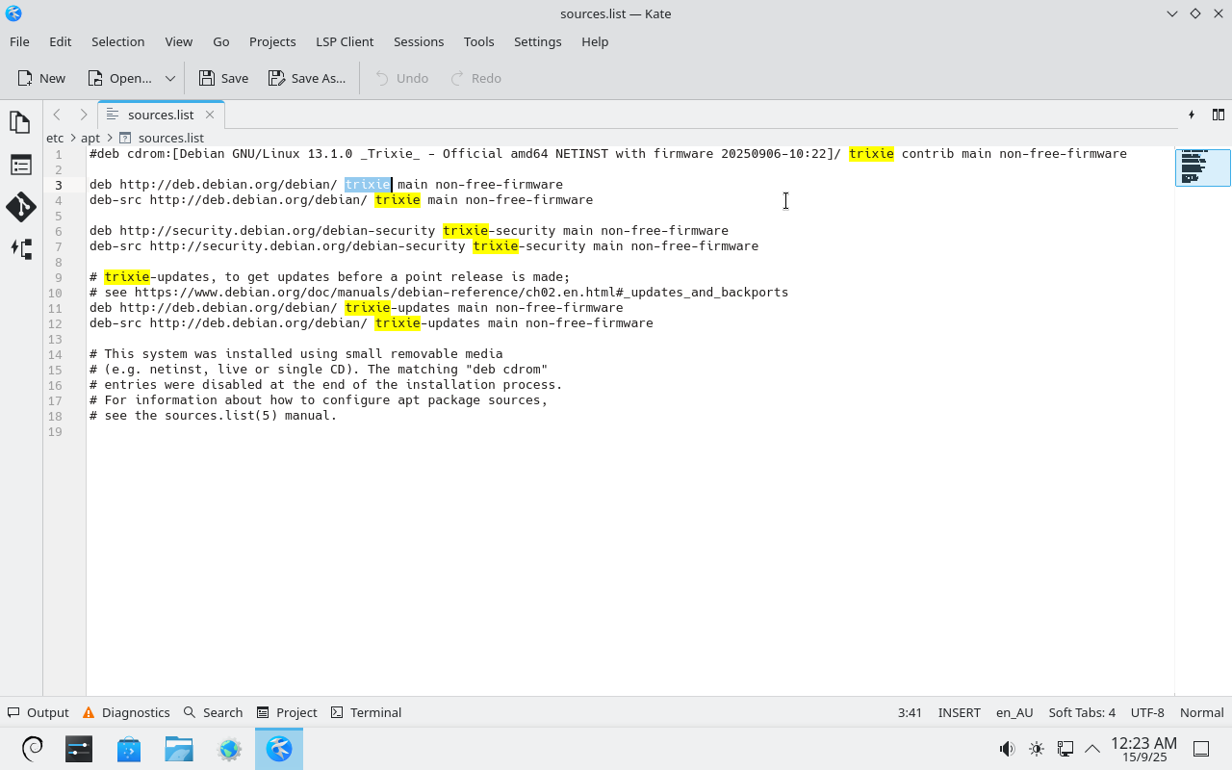This screenshot has width=1232, height=770.
Task: Open the Selection menu
Action: coord(118,41)
